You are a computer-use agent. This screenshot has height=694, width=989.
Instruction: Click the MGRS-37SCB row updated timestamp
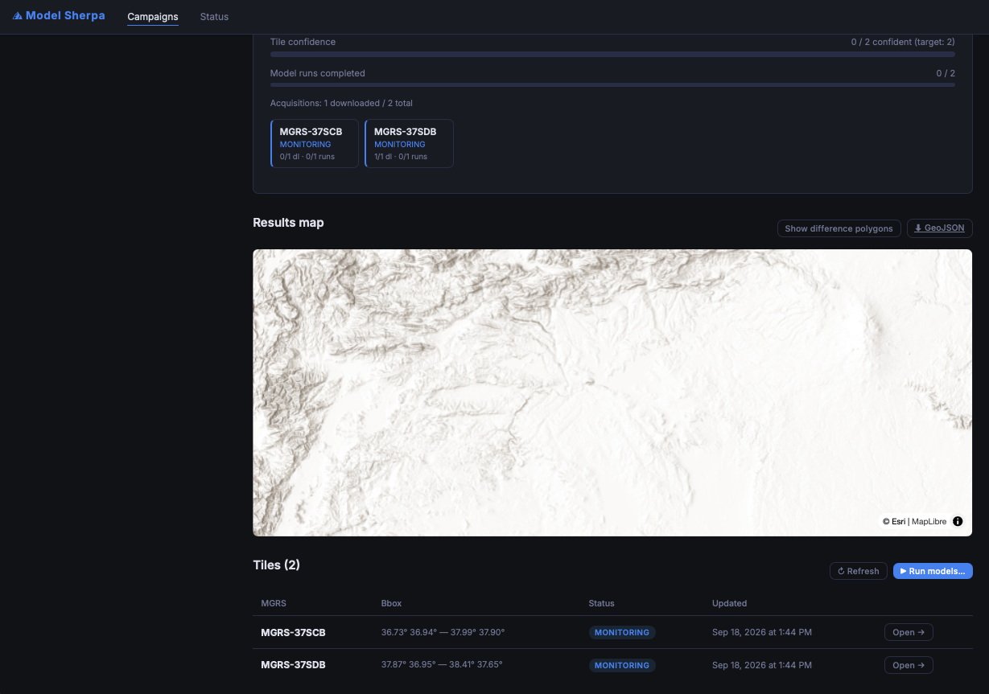pyautogui.click(x=762, y=633)
